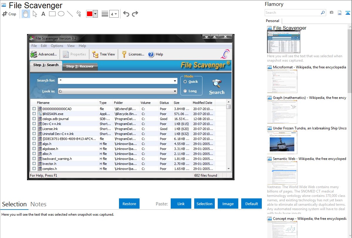Select the straight line tool
This screenshot has height=238, width=352.
point(70,14)
